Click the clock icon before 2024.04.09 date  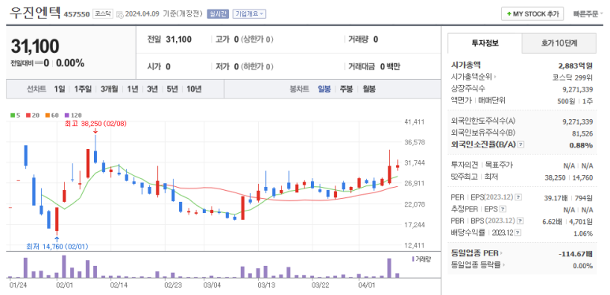click(120, 14)
